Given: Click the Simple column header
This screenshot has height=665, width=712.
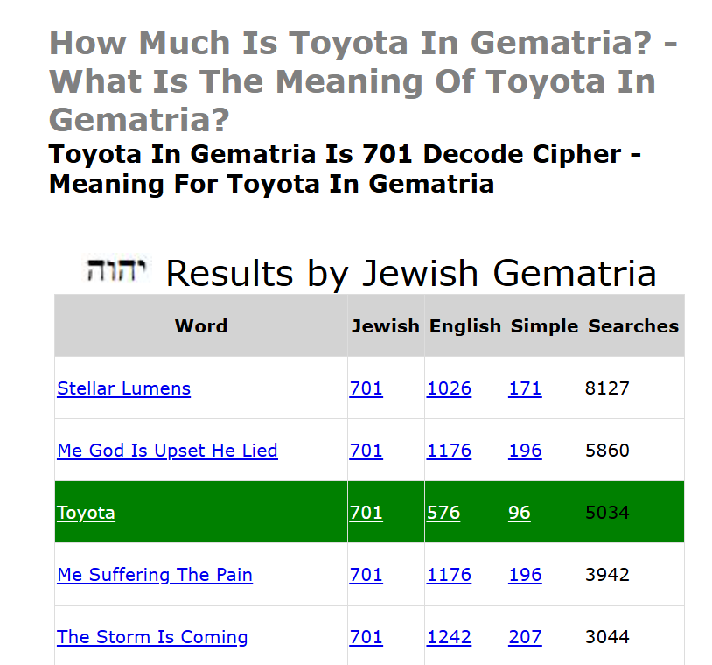Looking at the screenshot, I should click(544, 325).
